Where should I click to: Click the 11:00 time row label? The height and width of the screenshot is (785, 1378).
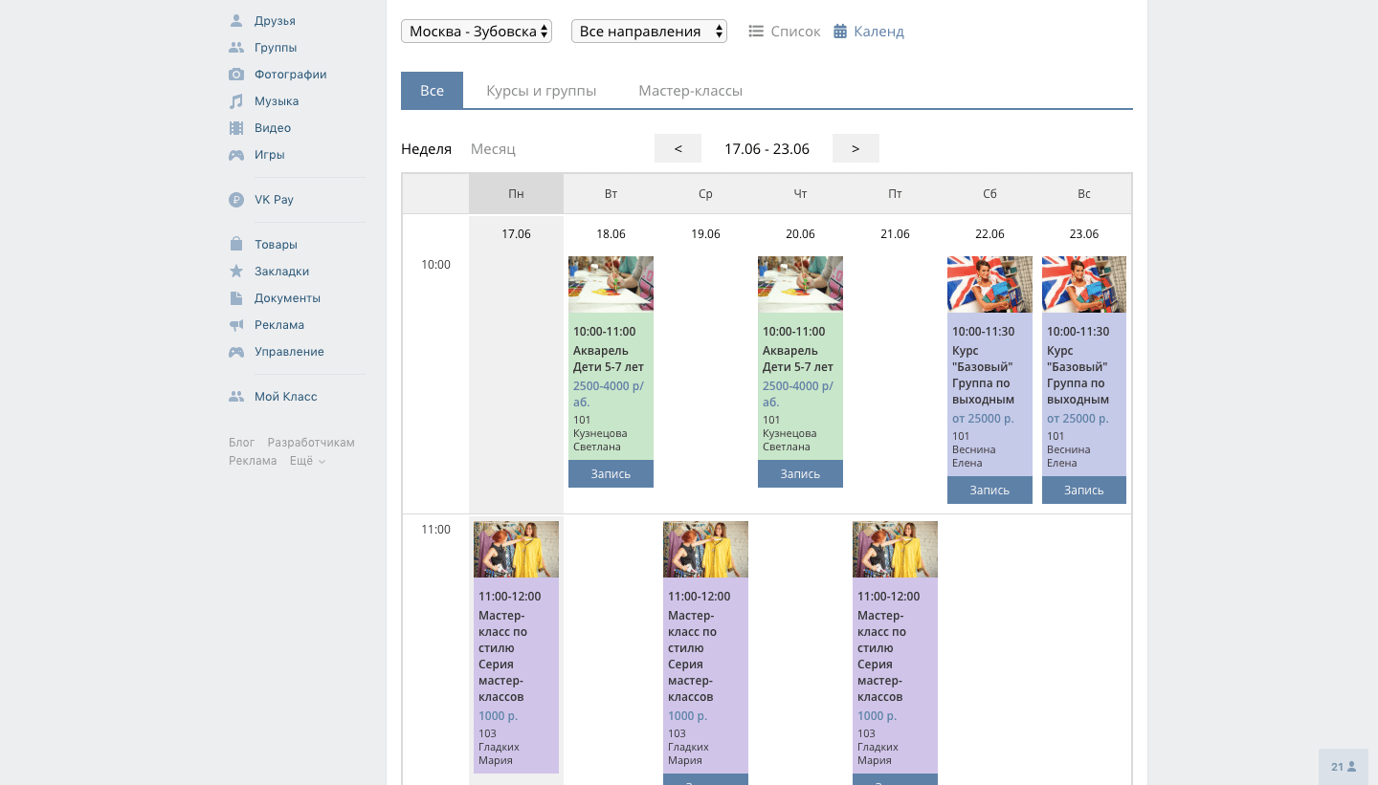(x=435, y=529)
